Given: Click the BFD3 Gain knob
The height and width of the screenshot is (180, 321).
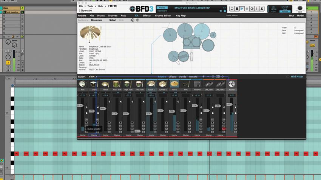Looking at the screenshot, I should tap(300, 8).
